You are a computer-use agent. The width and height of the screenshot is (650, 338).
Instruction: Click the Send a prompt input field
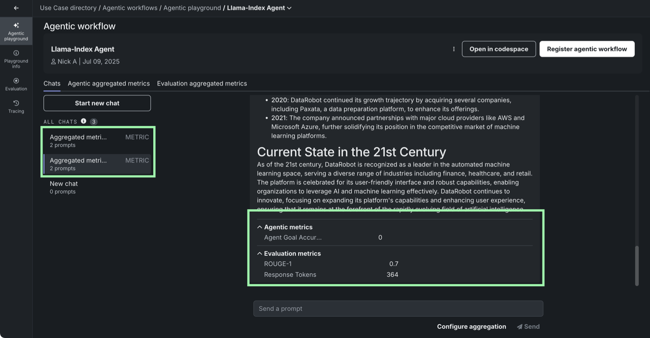pyautogui.click(x=398, y=309)
